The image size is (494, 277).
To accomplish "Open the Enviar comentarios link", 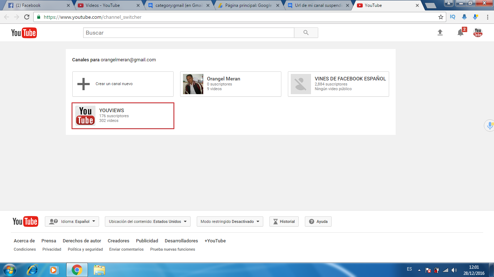I will tap(127, 249).
